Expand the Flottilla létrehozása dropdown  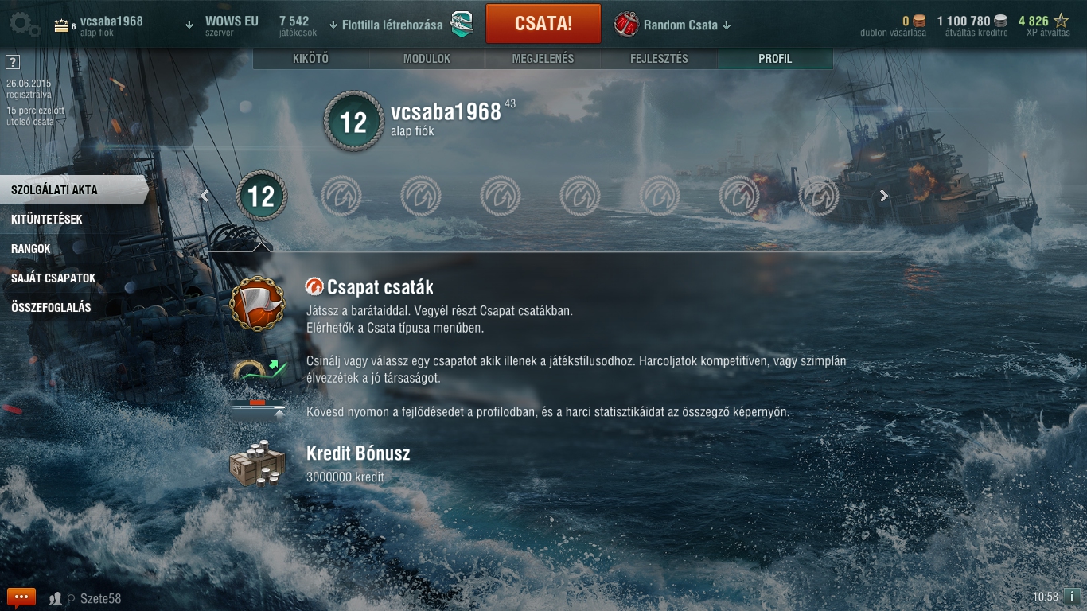pos(385,25)
